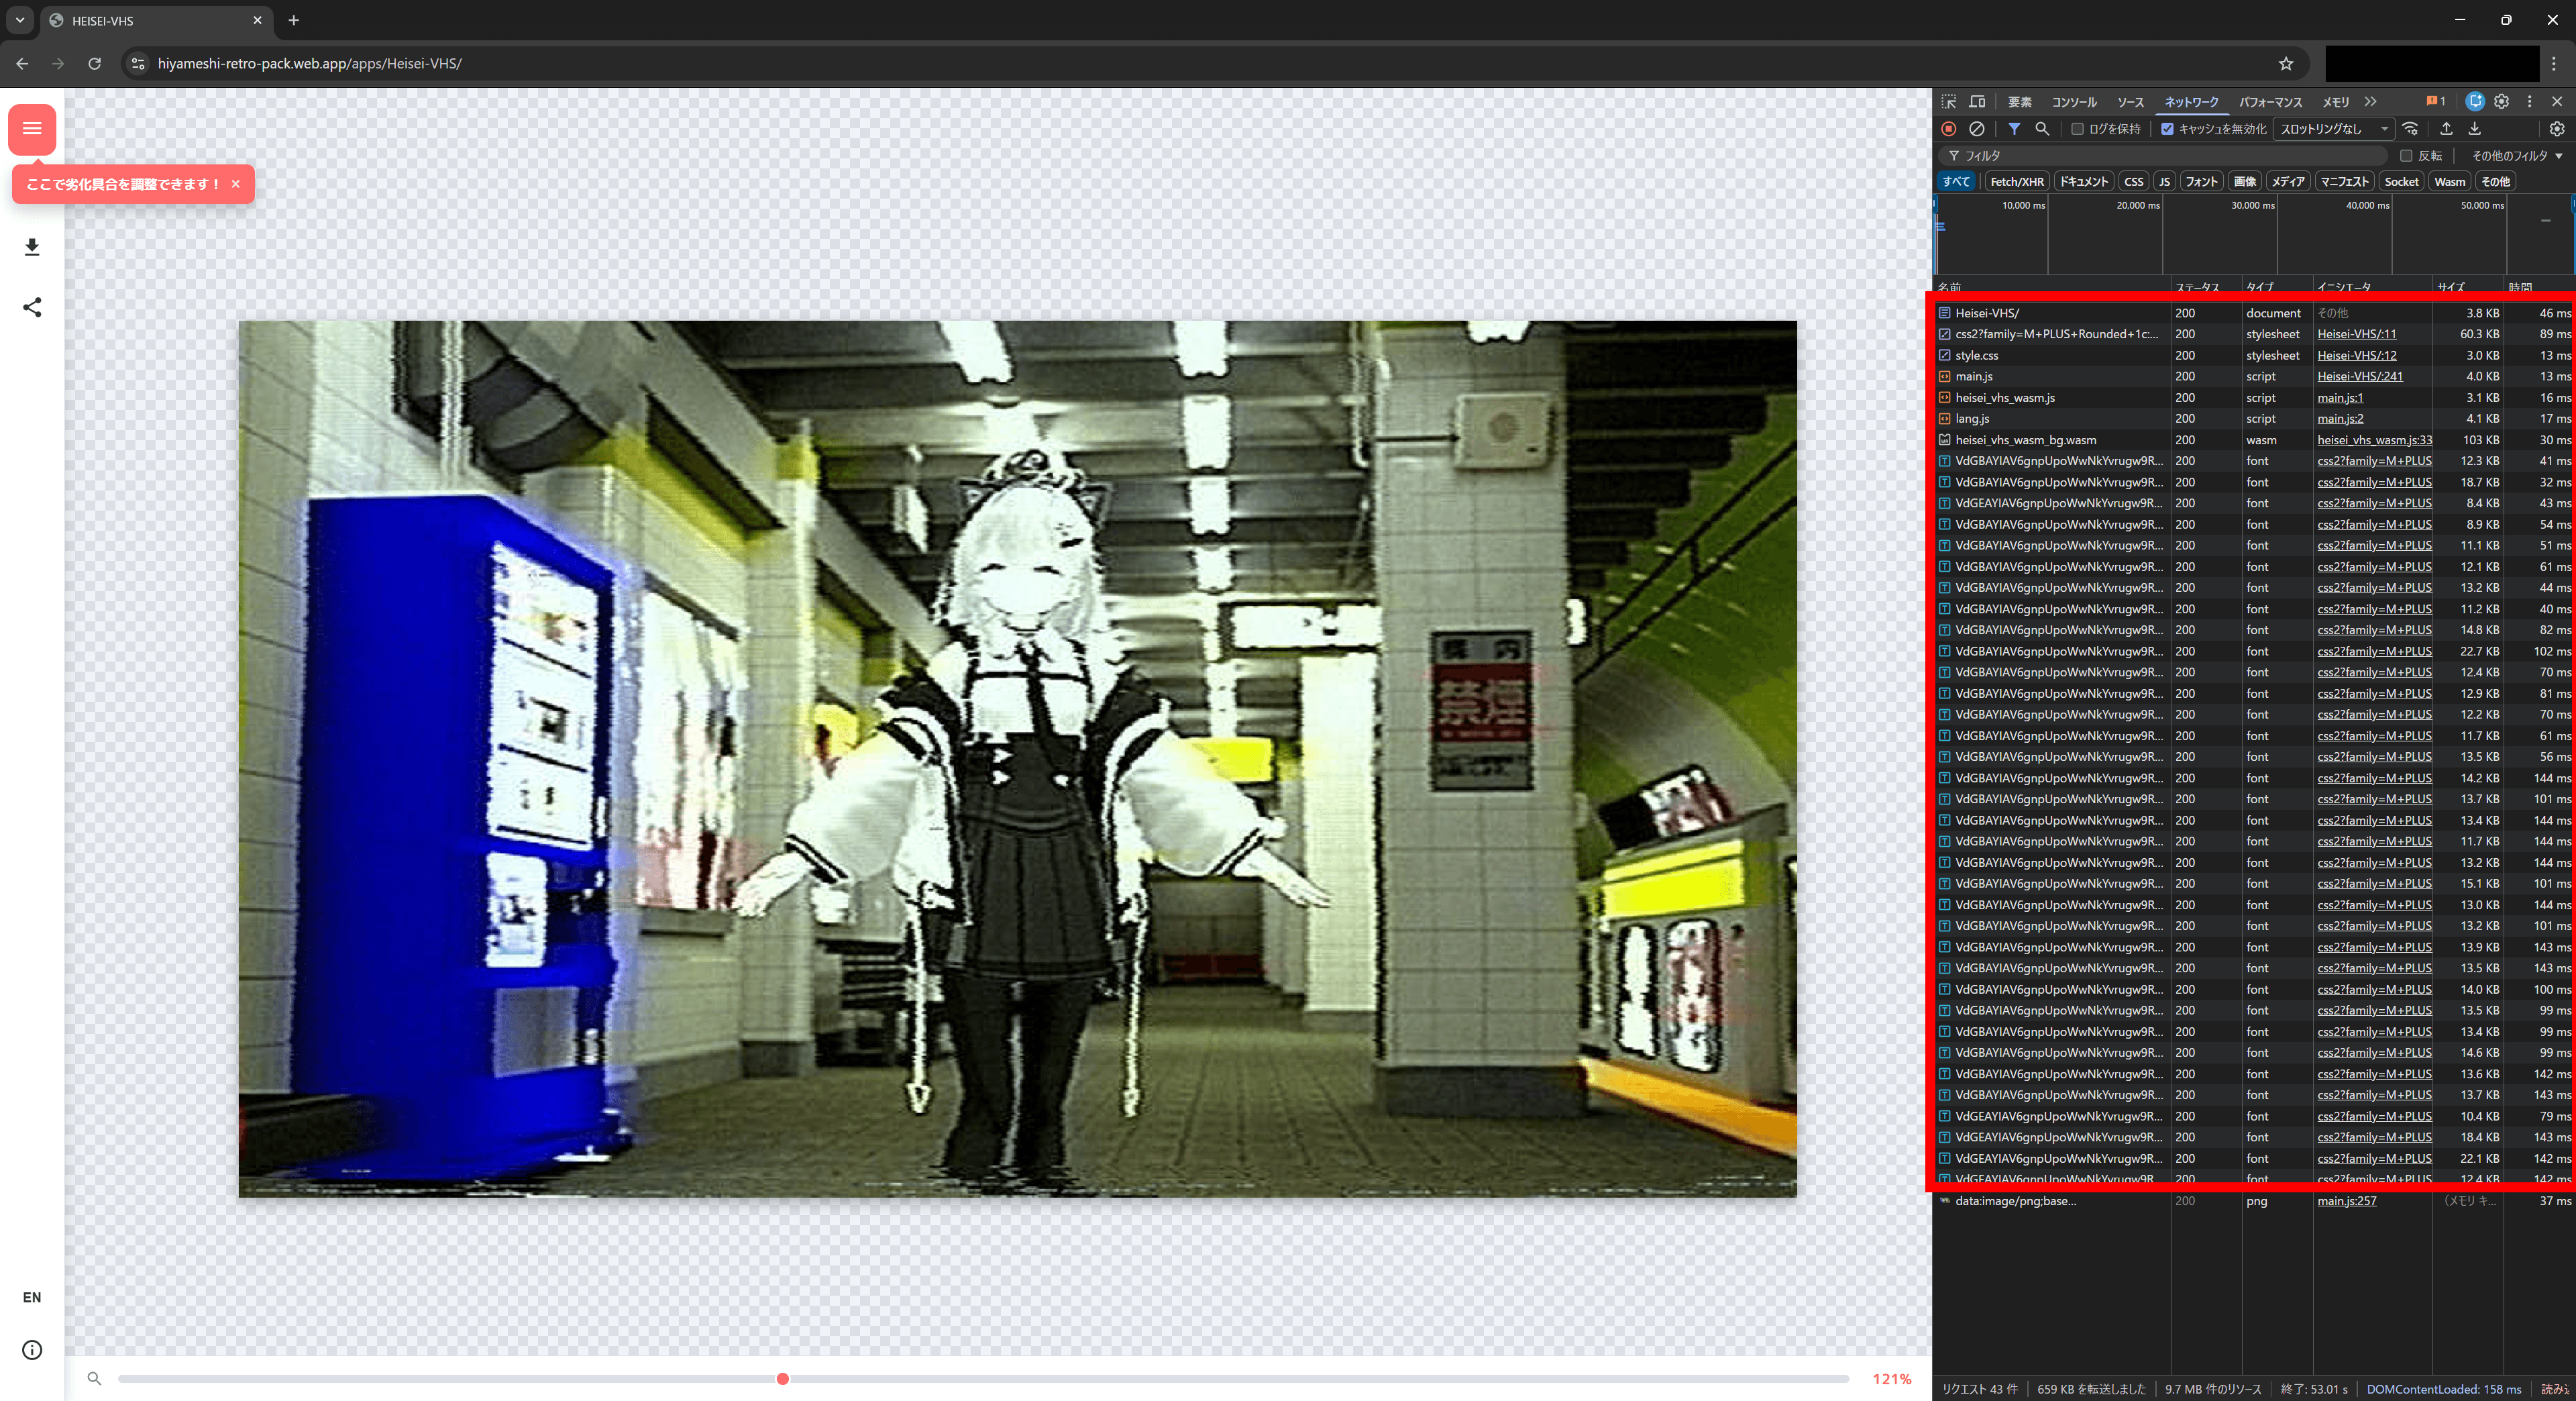Expand other filters dropdown
Screen dimensions: 2576x1401
pyautogui.click(x=2517, y=156)
